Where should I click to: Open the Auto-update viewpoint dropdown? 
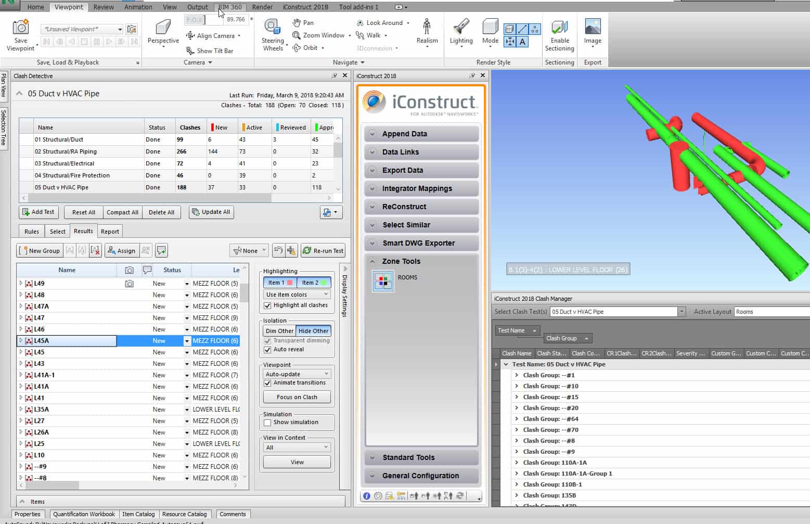tap(297, 374)
